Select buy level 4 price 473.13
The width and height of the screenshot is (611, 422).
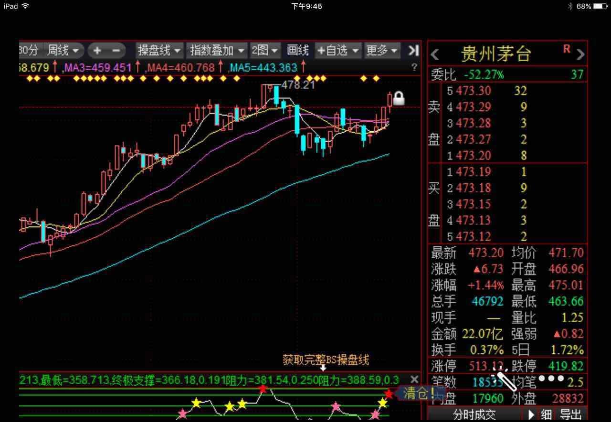coord(473,221)
